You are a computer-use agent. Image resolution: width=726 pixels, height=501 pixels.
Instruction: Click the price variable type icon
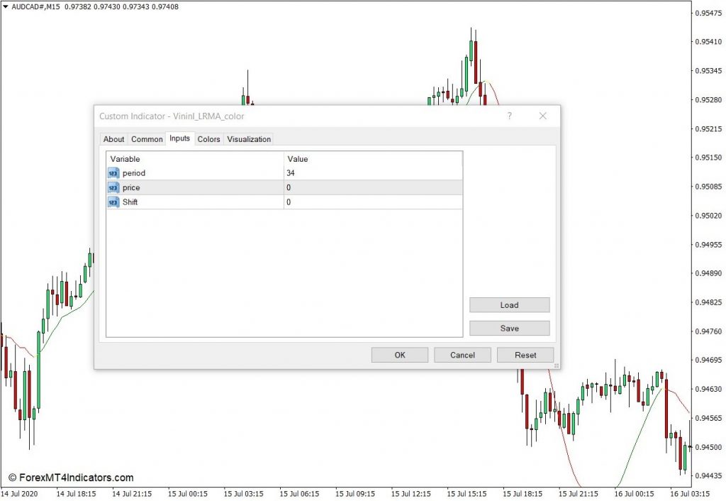tap(113, 188)
